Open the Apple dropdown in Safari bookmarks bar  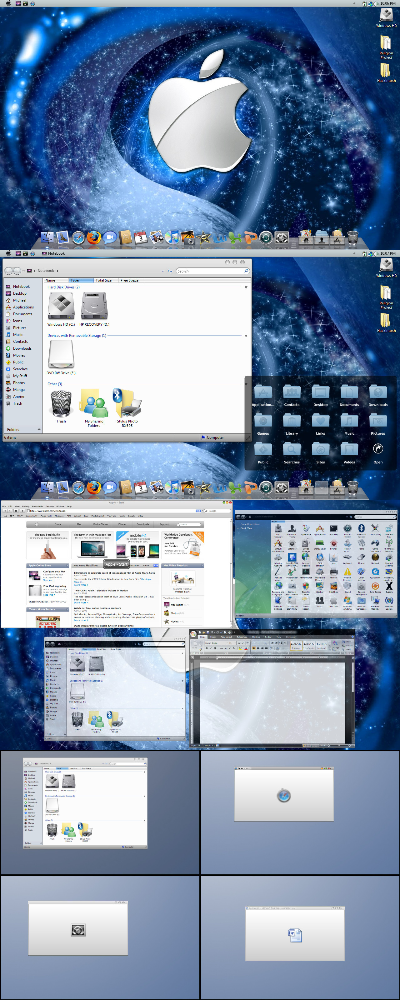point(12,516)
